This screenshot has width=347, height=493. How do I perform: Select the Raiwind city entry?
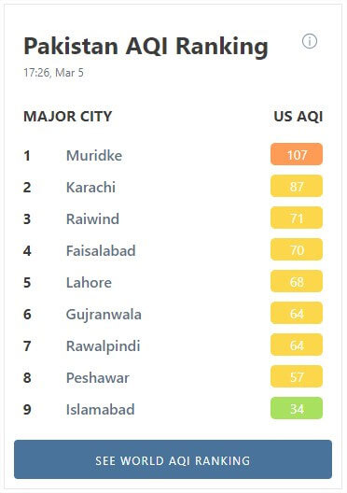pyautogui.click(x=92, y=218)
